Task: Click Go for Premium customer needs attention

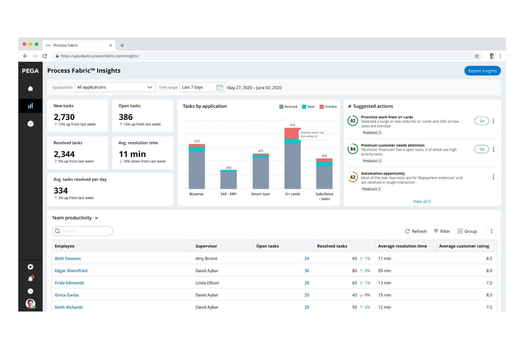Action: (x=482, y=149)
